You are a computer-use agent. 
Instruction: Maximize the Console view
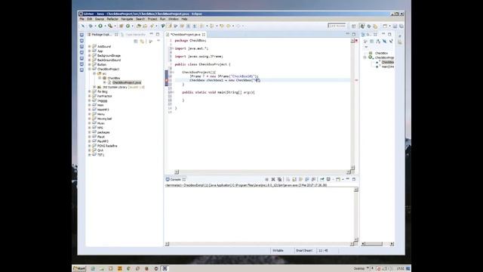tap(354, 179)
